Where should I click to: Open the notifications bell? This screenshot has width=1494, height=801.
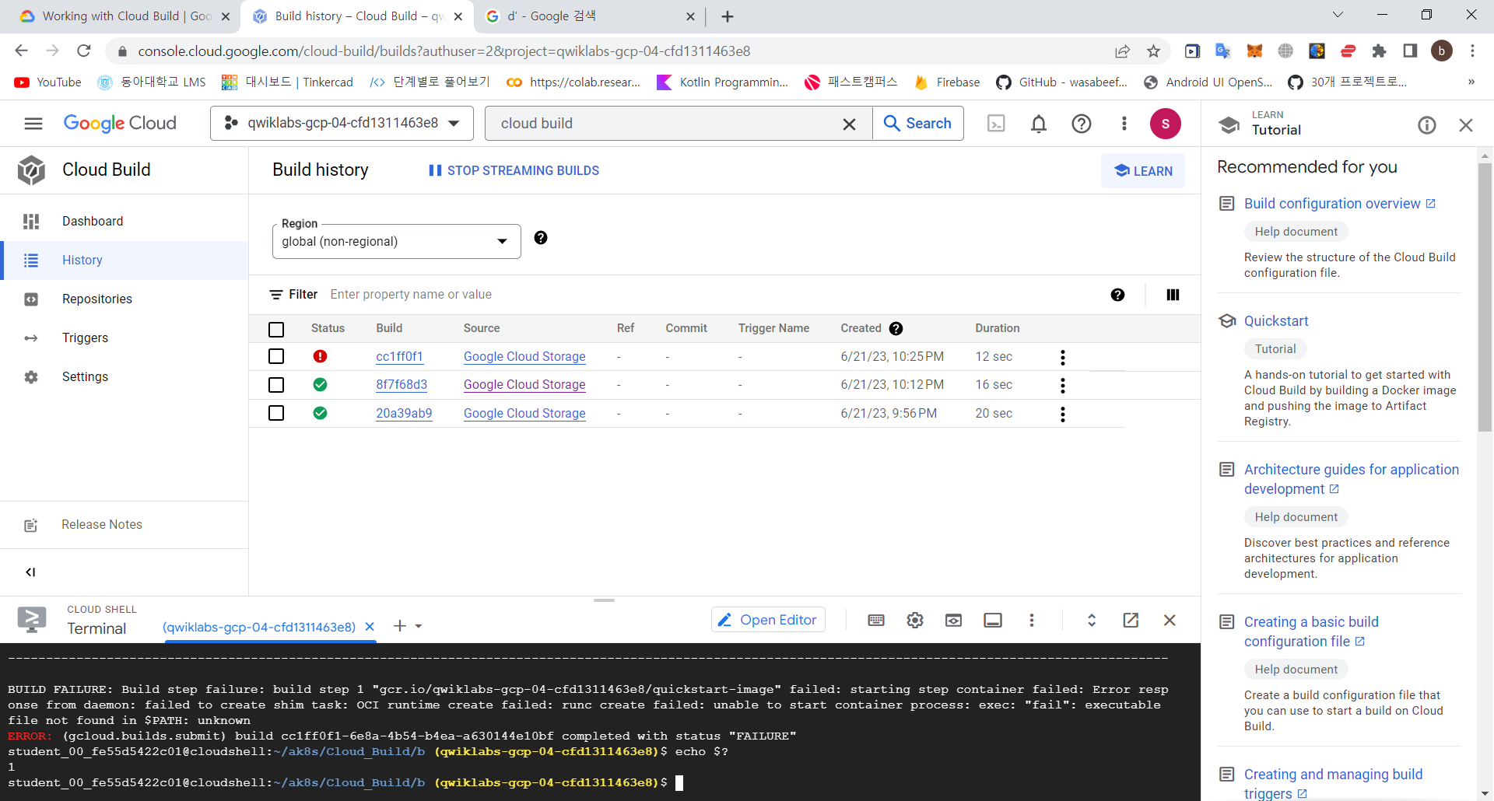coord(1039,124)
